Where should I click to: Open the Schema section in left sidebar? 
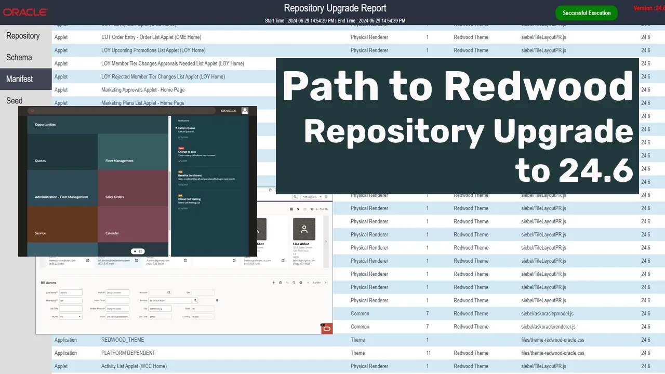coord(19,58)
